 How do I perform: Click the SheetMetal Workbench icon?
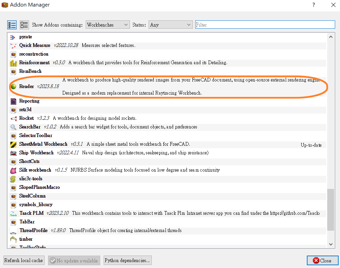click(13, 144)
